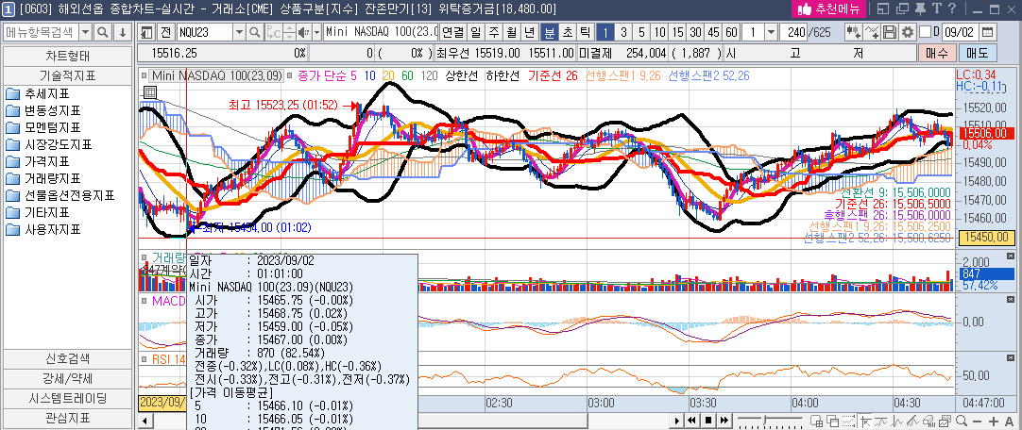The height and width of the screenshot is (430, 1022).
Task: Select the 년 yearly period toggle
Action: tap(529, 32)
